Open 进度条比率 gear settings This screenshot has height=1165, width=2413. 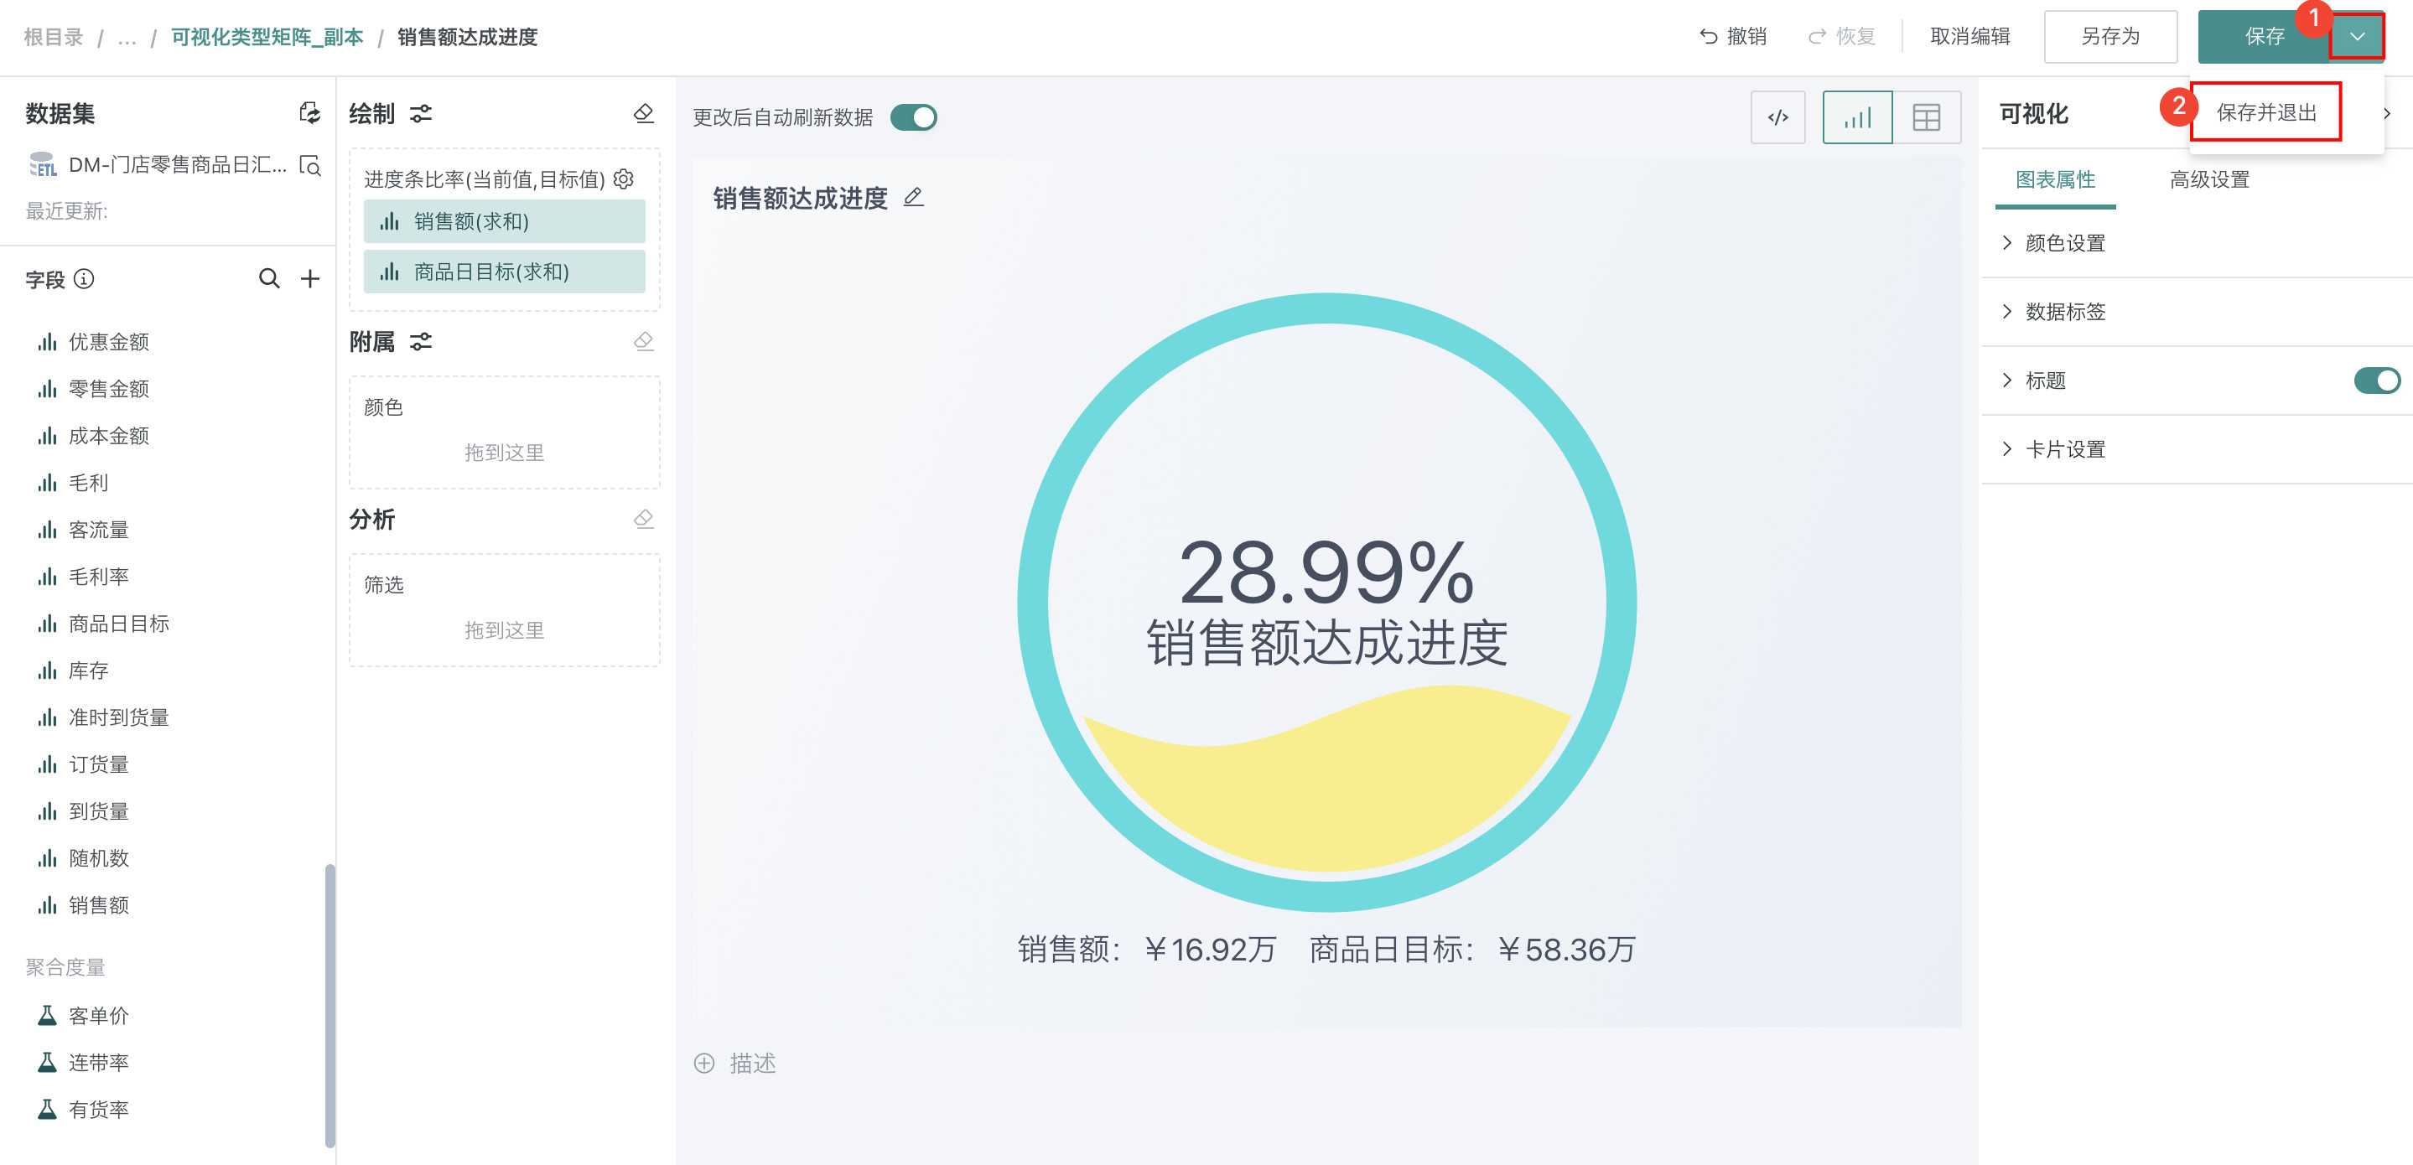624,178
